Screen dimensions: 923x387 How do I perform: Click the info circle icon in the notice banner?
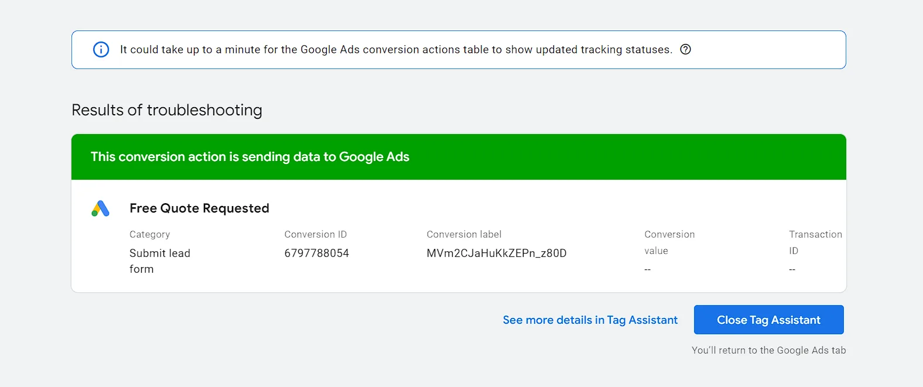pyautogui.click(x=101, y=50)
